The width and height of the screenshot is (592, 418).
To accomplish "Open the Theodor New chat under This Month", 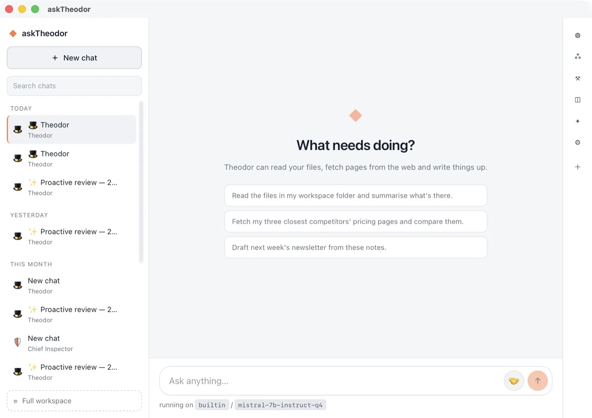I will (72, 285).
